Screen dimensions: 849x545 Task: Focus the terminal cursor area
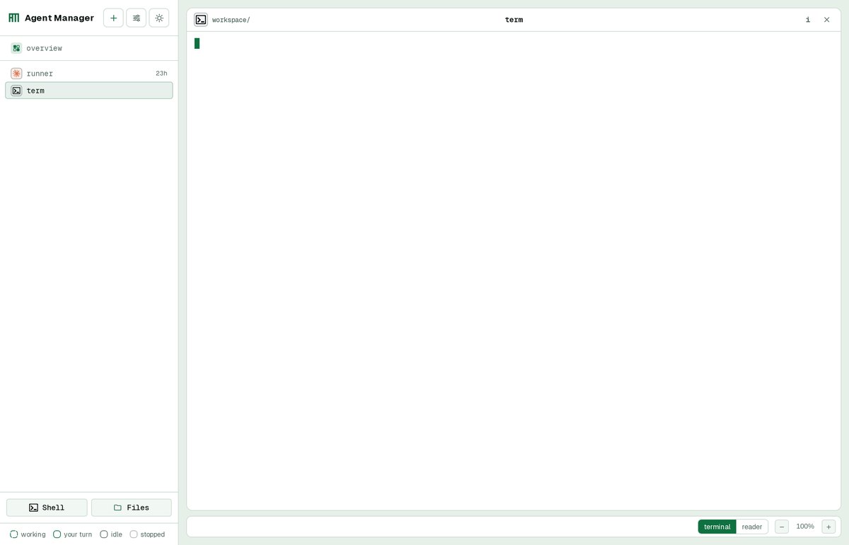[197, 43]
